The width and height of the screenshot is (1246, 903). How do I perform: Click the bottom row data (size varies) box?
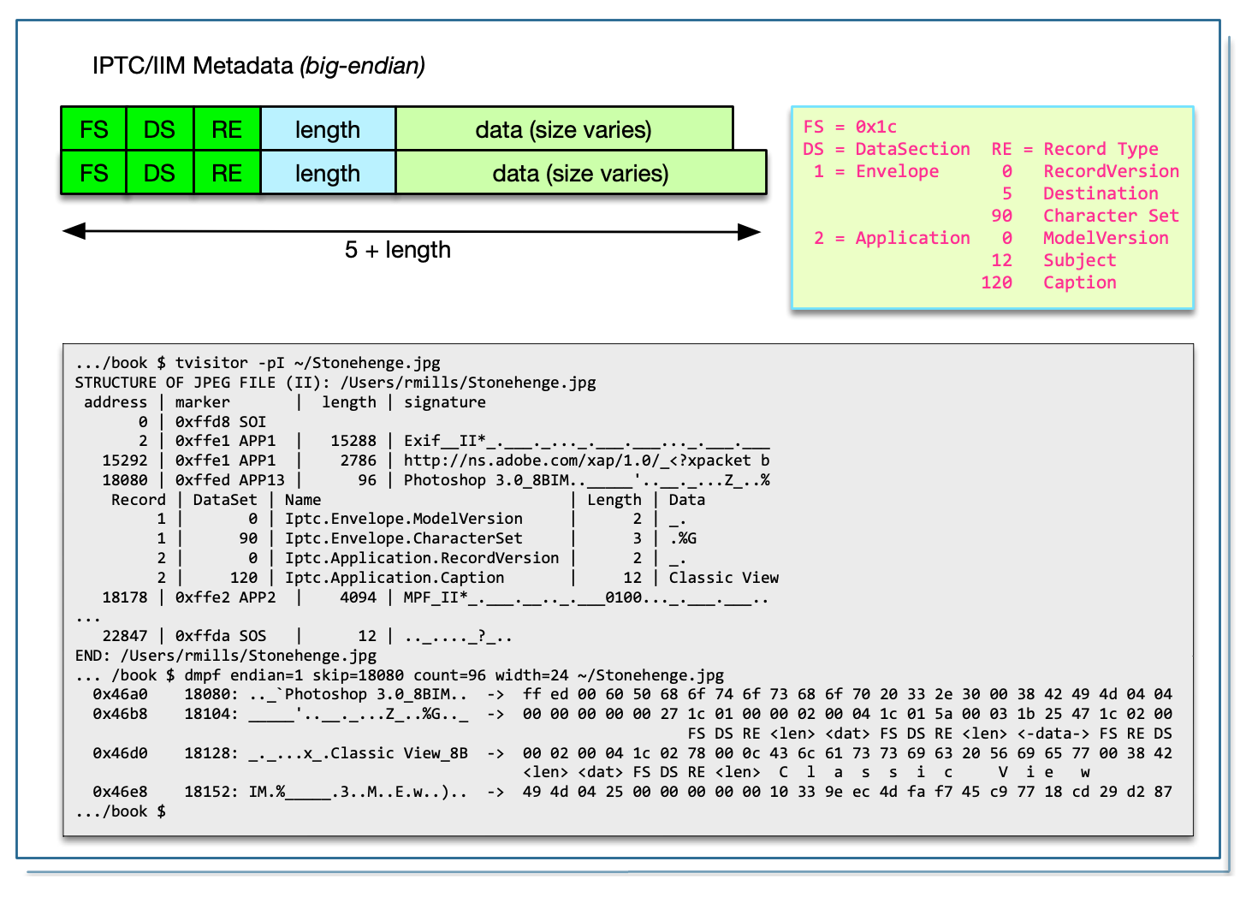pyautogui.click(x=580, y=173)
